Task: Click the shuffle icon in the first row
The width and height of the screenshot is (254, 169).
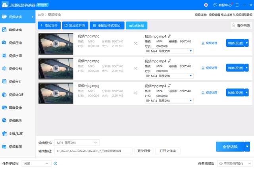Action: (135, 43)
